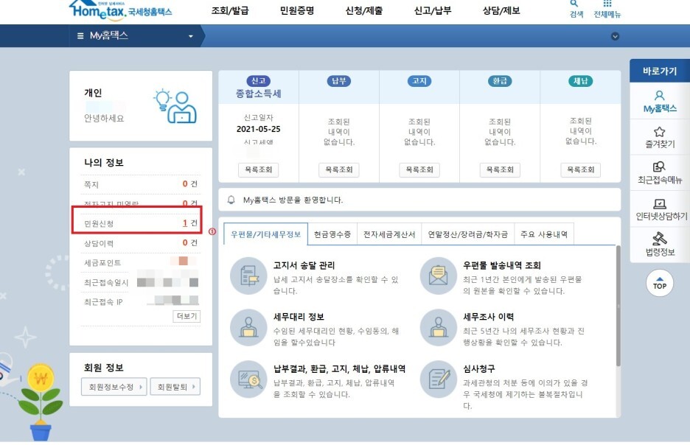Switch to the 주요 사용내역 tab
This screenshot has width=690, height=445.
544,234
